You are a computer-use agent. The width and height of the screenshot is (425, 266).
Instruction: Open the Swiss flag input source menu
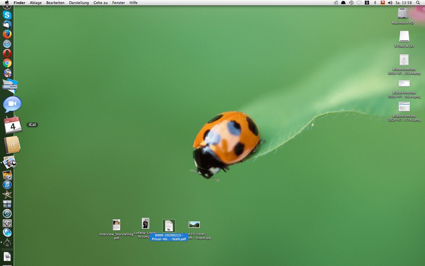[382, 3]
